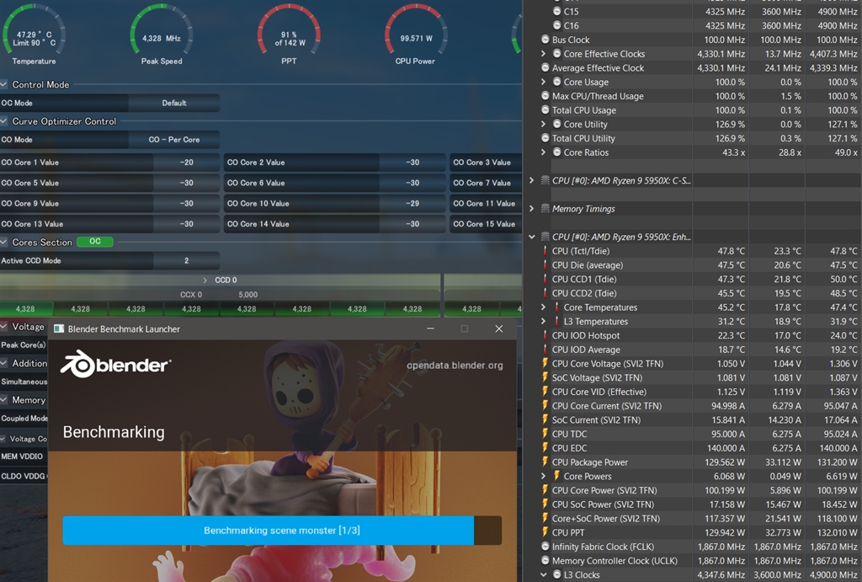Expand the Core Ratios row

pyautogui.click(x=543, y=152)
